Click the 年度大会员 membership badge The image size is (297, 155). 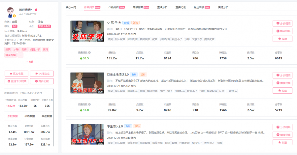pos(44,26)
